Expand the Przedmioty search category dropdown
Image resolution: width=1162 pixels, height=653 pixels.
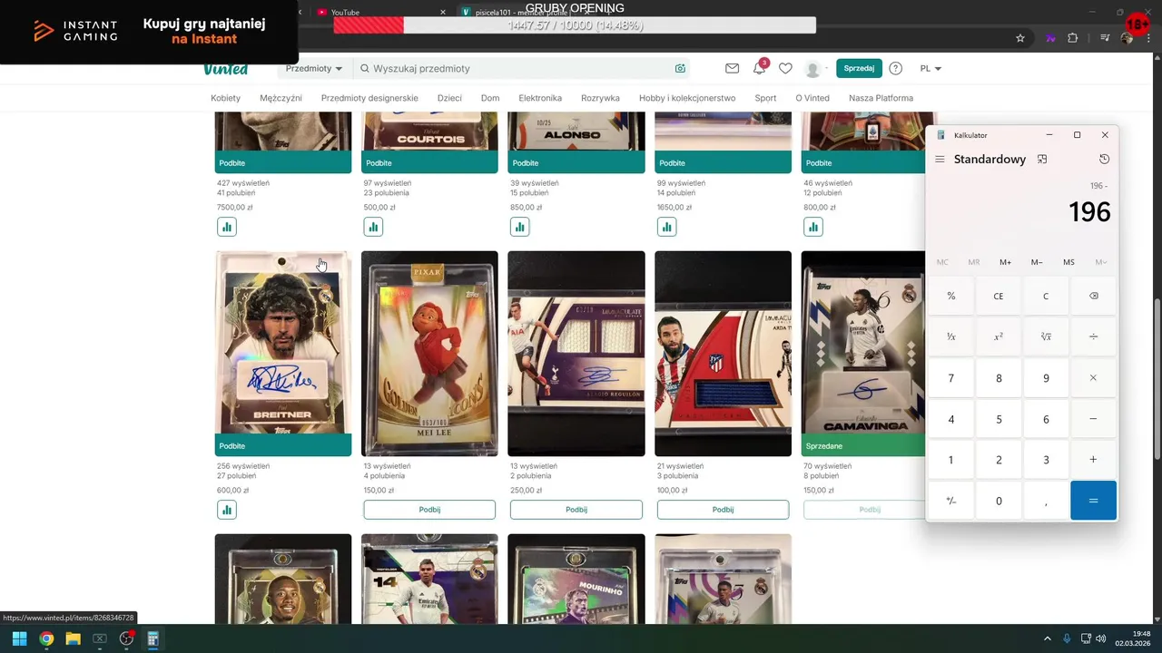(x=313, y=69)
